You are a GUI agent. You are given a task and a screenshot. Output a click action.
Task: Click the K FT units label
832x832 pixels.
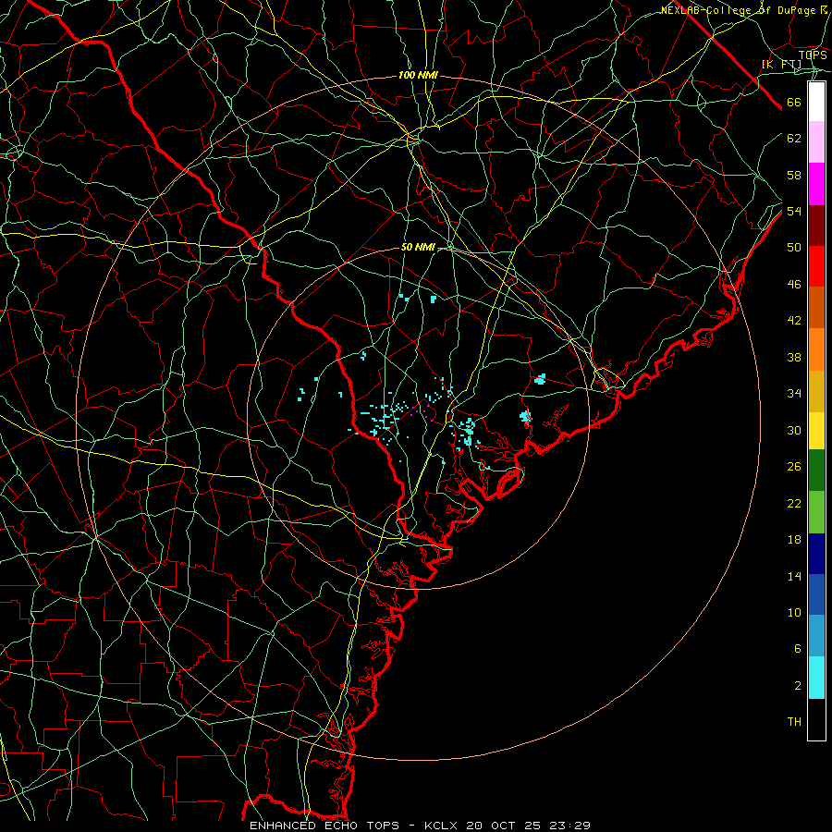point(781,65)
